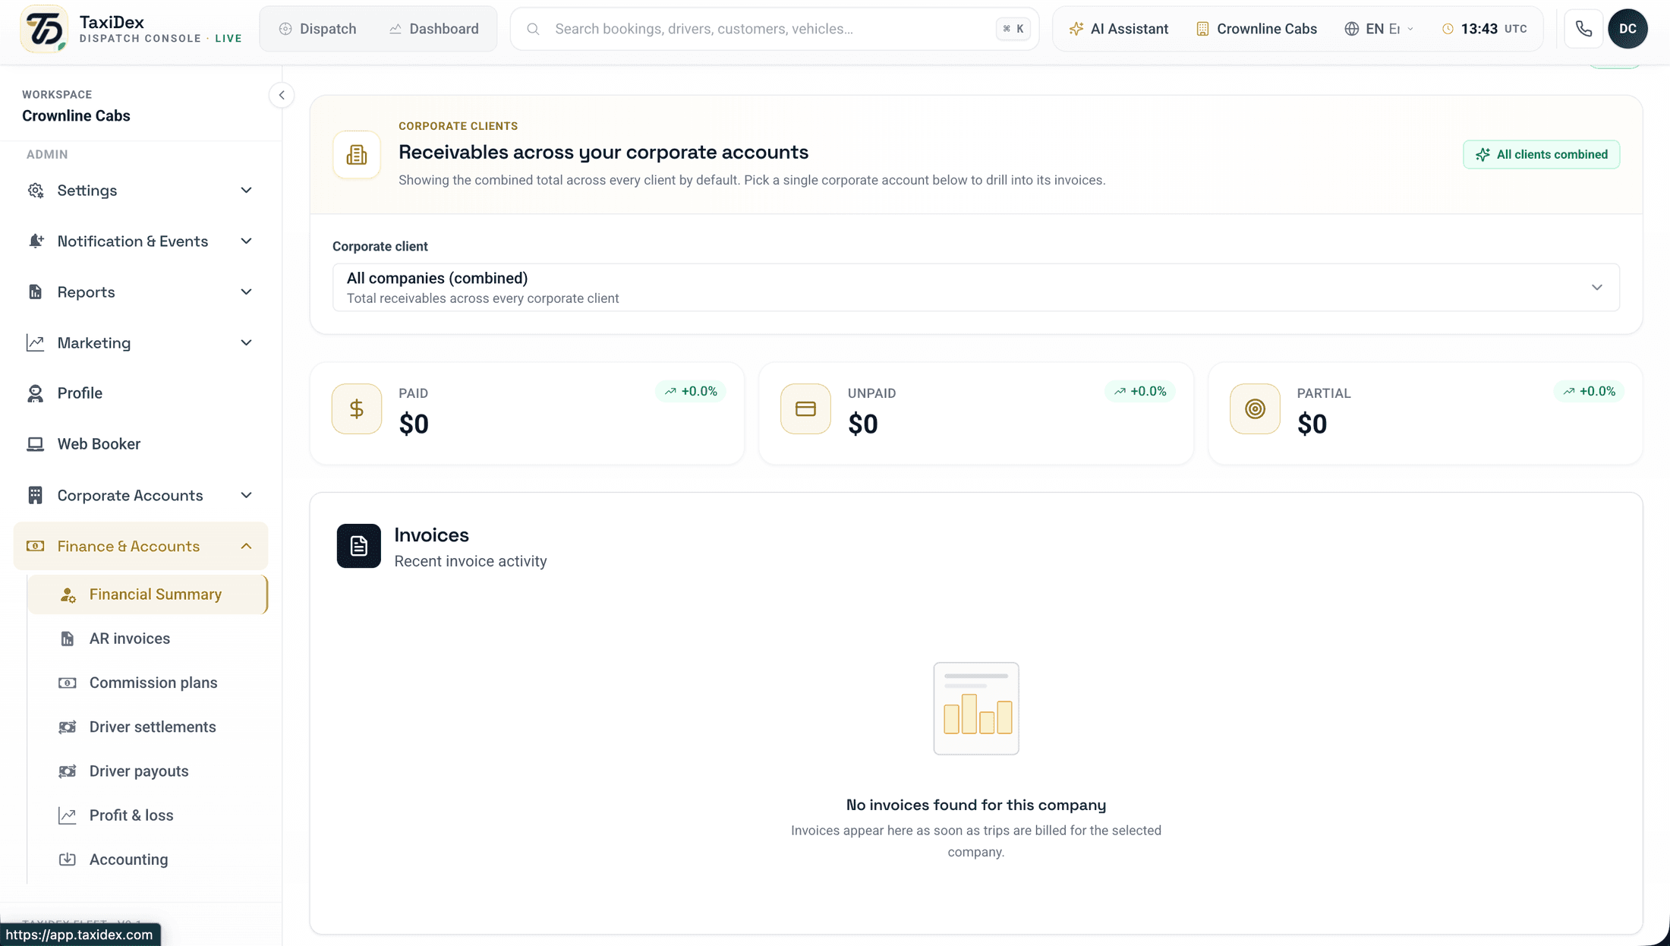
Task: Click the Profile person icon
Action: coord(36,393)
